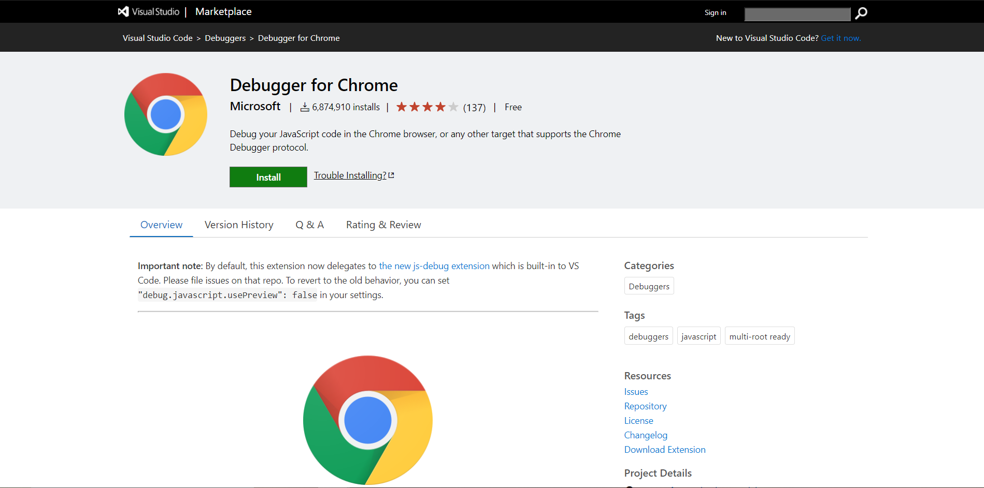Click the (137) review count
The height and width of the screenshot is (488, 984).
pyautogui.click(x=474, y=108)
